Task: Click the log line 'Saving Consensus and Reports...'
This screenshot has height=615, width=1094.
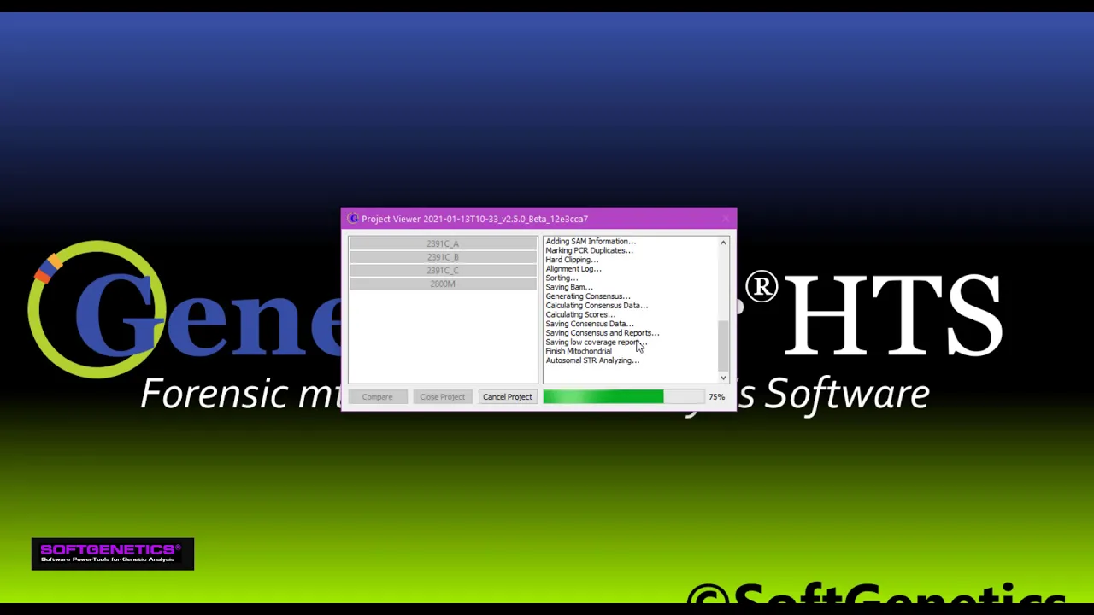Action: [x=603, y=333]
